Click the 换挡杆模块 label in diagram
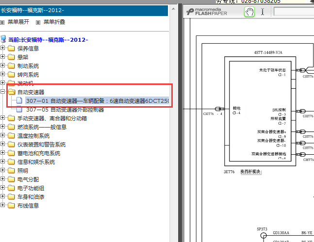314x242 pixels. click(250, 172)
